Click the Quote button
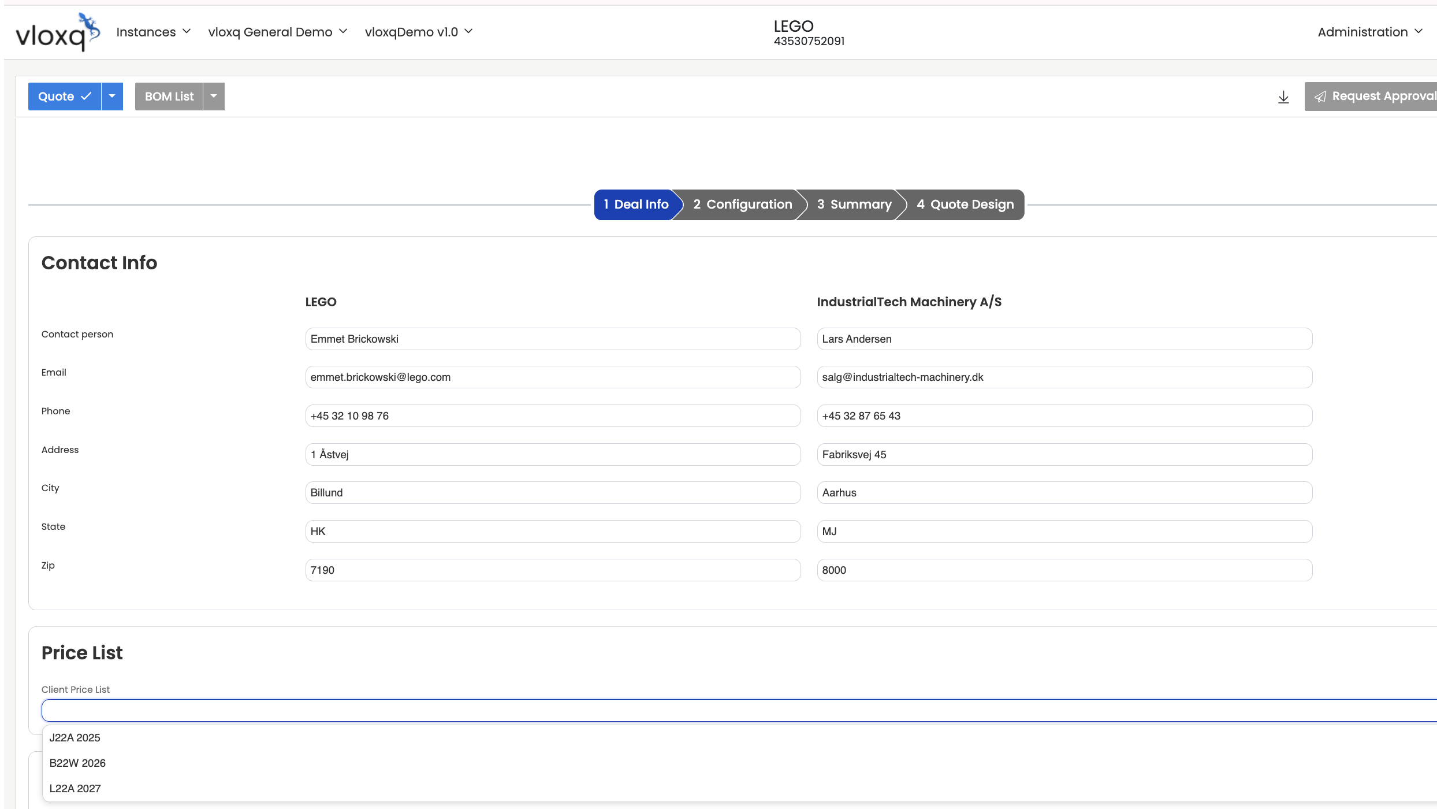Viewport: 1437px width, 809px height. (65, 97)
